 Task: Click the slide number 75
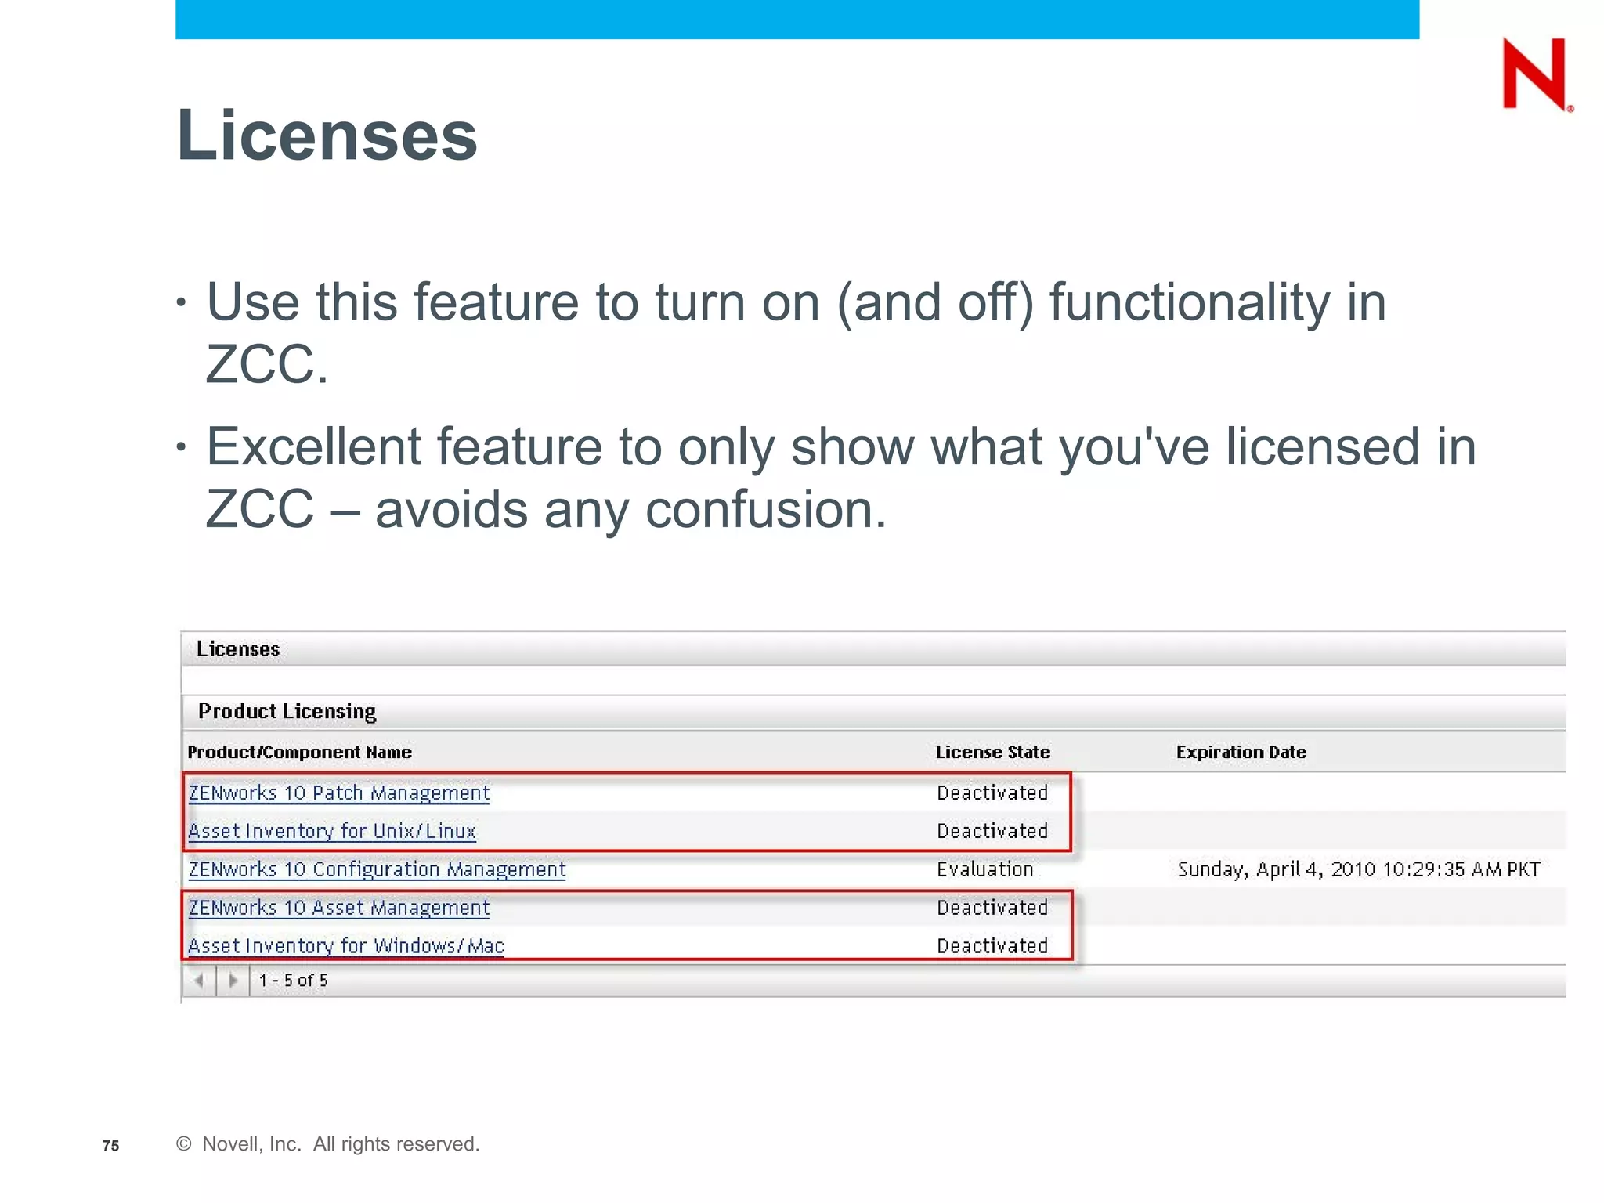(111, 1146)
